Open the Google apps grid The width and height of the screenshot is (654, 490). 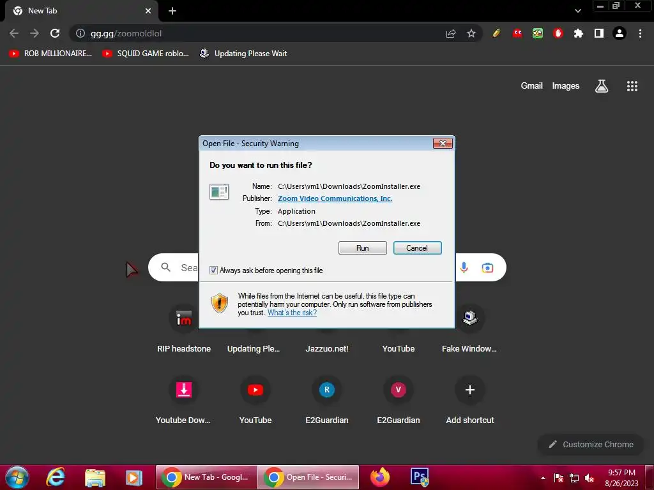point(632,86)
